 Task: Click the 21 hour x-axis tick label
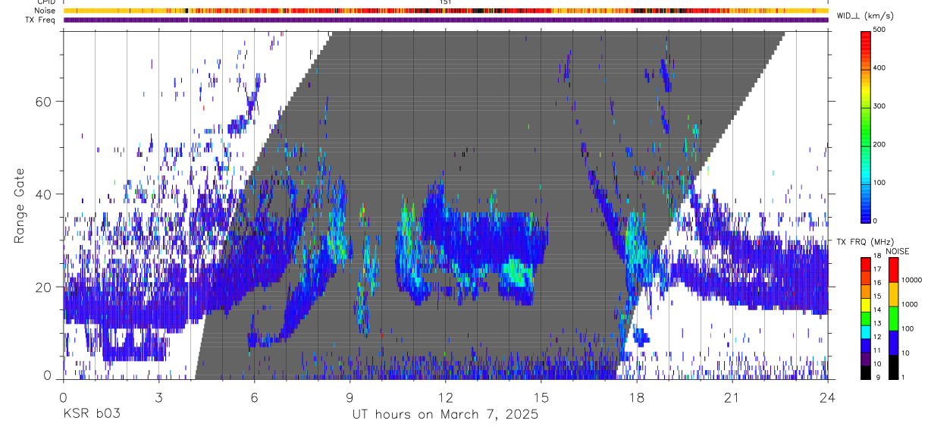732,397
